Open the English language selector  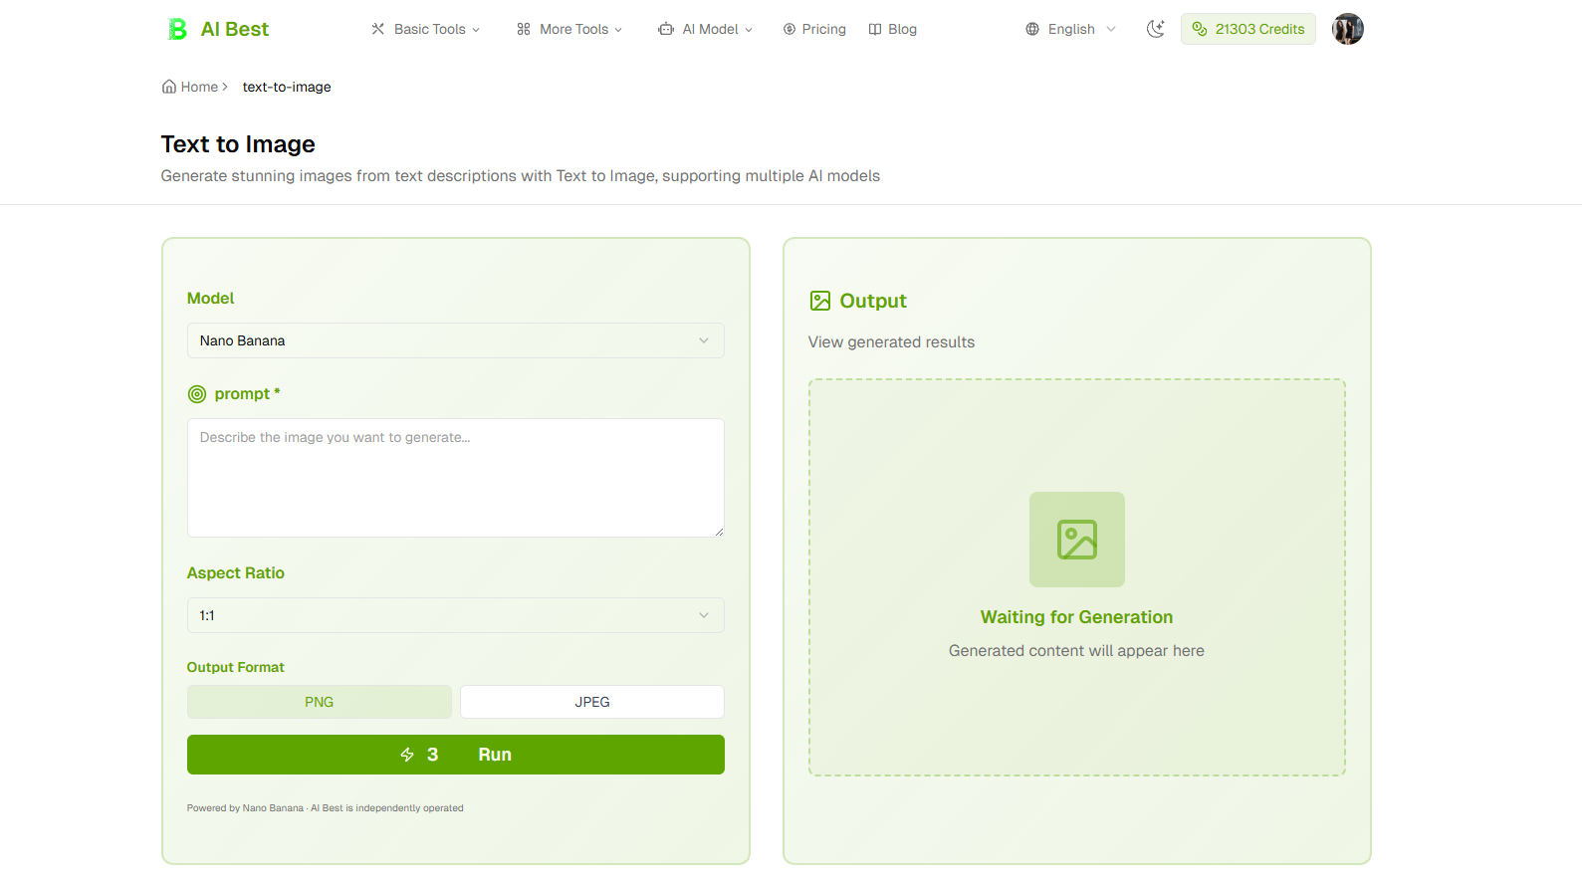(x=1071, y=29)
